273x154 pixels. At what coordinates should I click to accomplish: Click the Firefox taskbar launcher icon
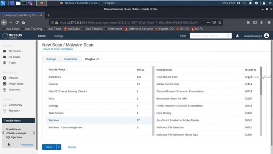(x=41, y=3)
